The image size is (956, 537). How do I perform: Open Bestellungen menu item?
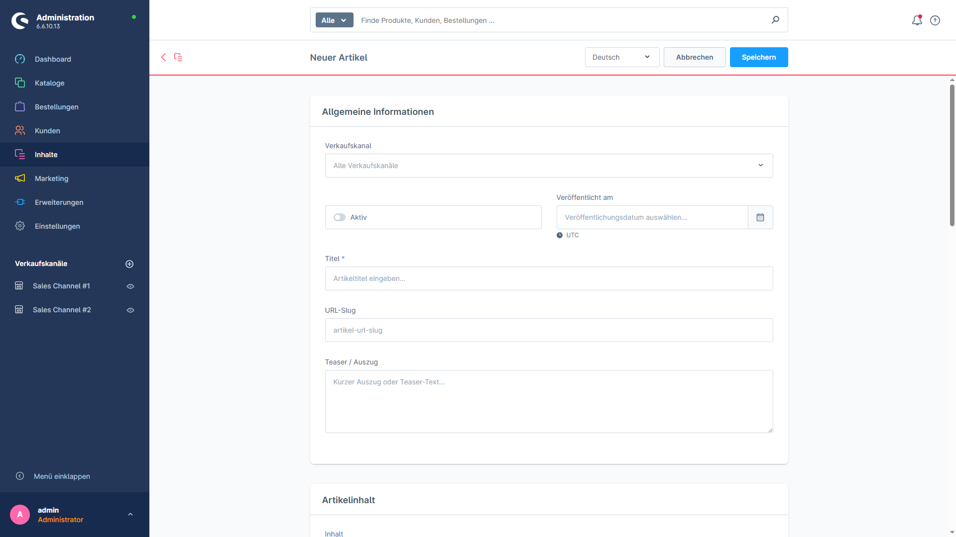pos(75,107)
